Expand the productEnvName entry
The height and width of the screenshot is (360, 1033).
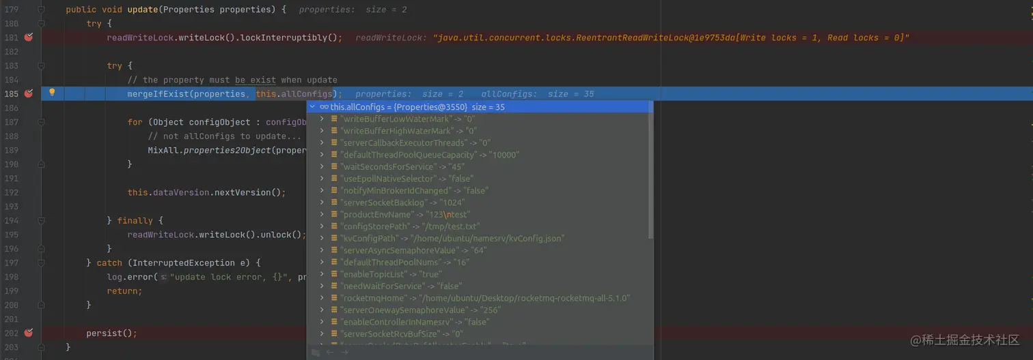pos(322,214)
